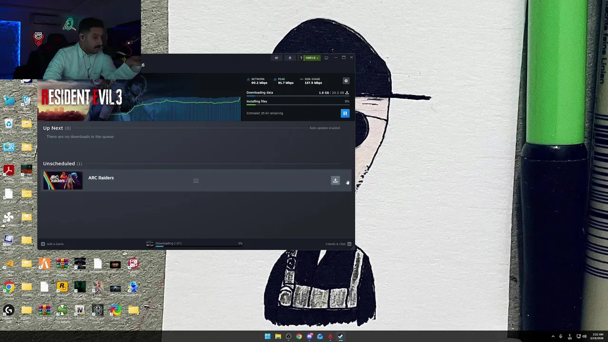Viewport: 608px width, 342px height.
Task: Open Discord taskbar icon
Action: pos(309,337)
